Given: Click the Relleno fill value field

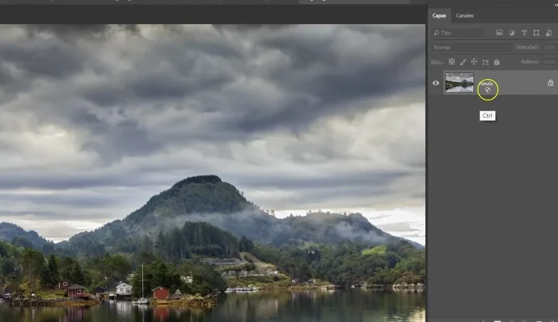Looking at the screenshot, I should click(x=549, y=61).
